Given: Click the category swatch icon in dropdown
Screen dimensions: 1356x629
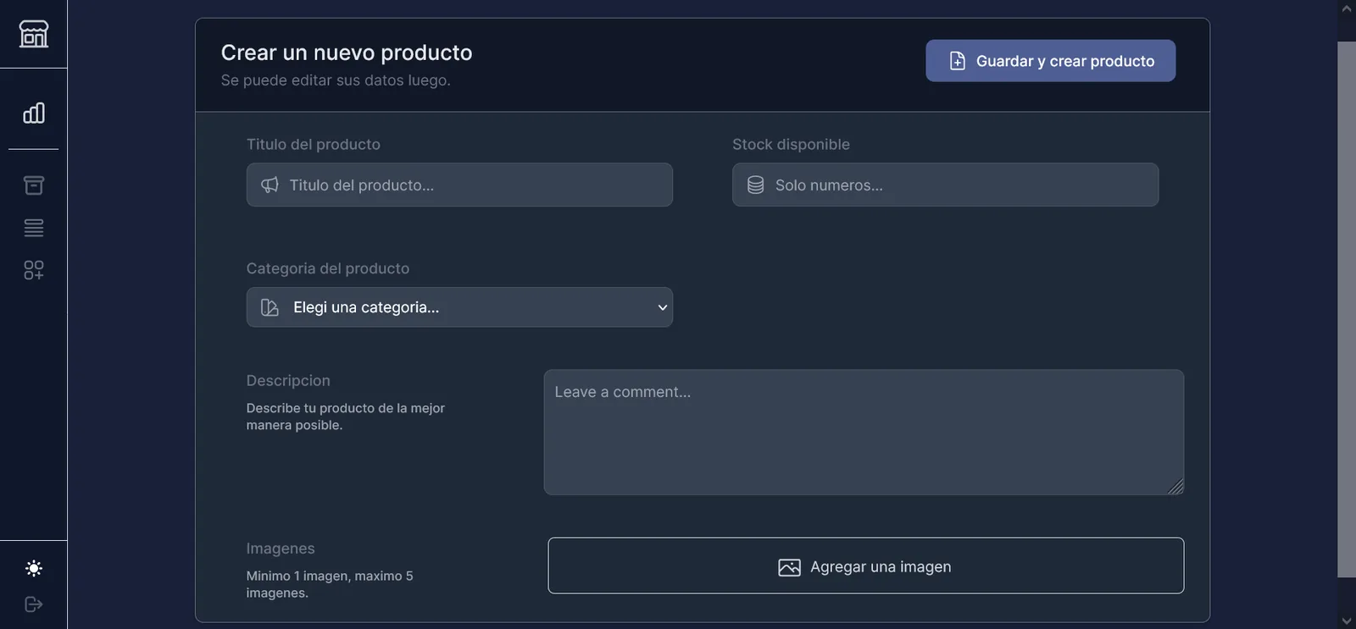Looking at the screenshot, I should (270, 307).
